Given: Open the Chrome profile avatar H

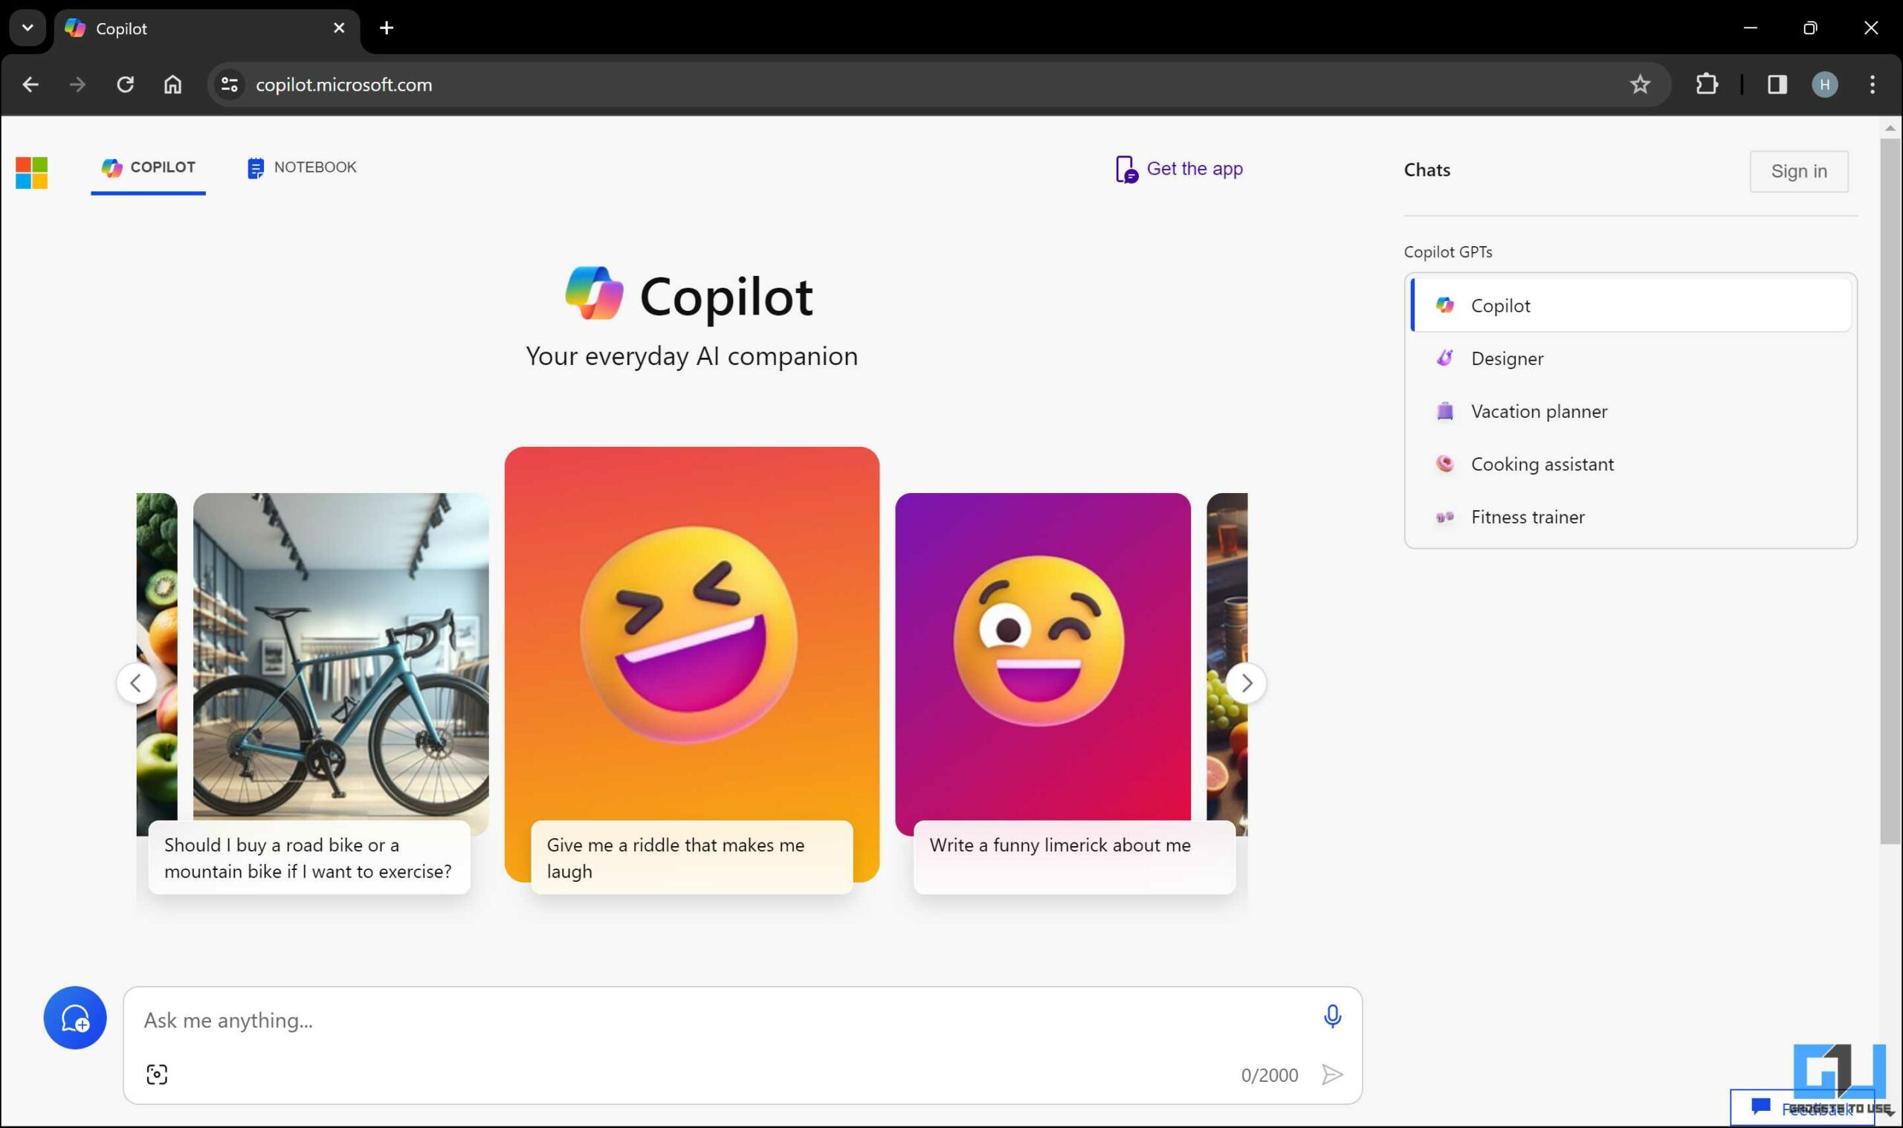Looking at the screenshot, I should coord(1824,84).
